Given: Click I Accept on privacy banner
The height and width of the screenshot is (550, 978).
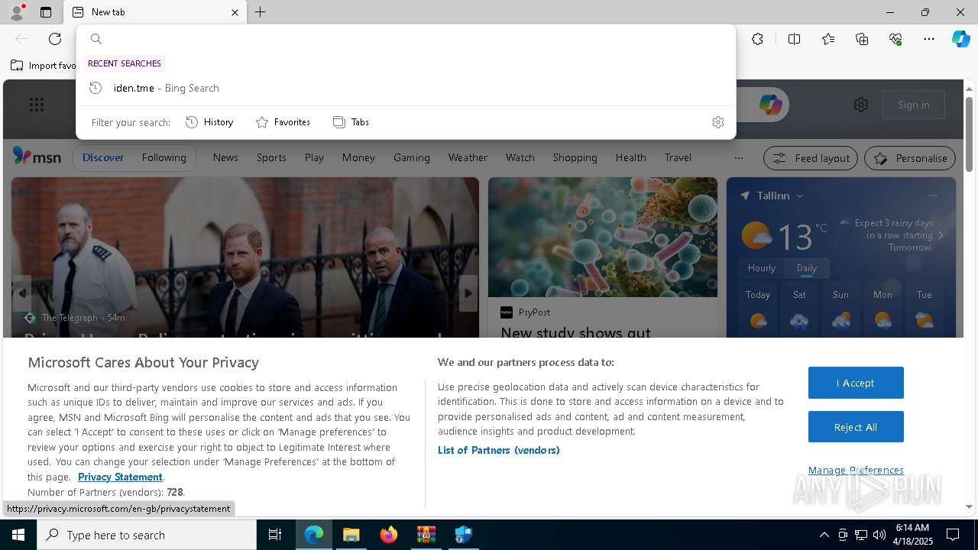Looking at the screenshot, I should [856, 383].
